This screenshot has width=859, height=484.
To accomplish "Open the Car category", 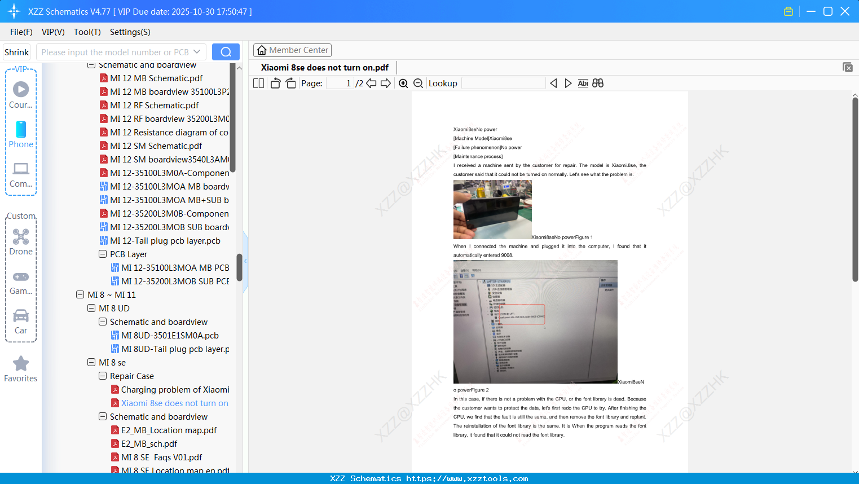I will coord(21,322).
